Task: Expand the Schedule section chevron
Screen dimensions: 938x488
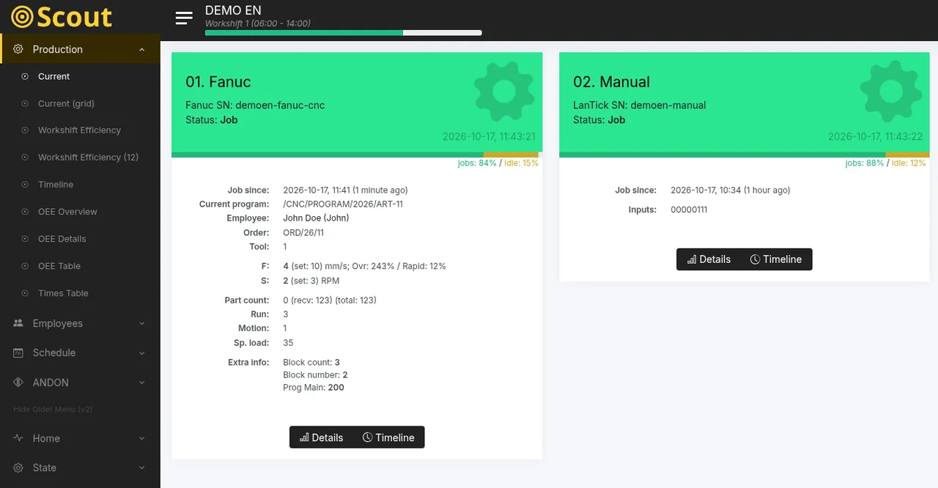Action: (x=142, y=353)
